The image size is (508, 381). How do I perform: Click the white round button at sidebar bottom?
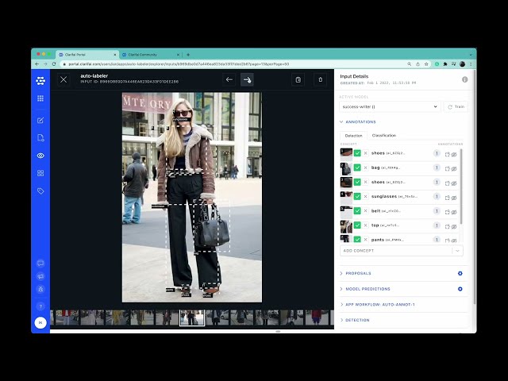point(40,323)
